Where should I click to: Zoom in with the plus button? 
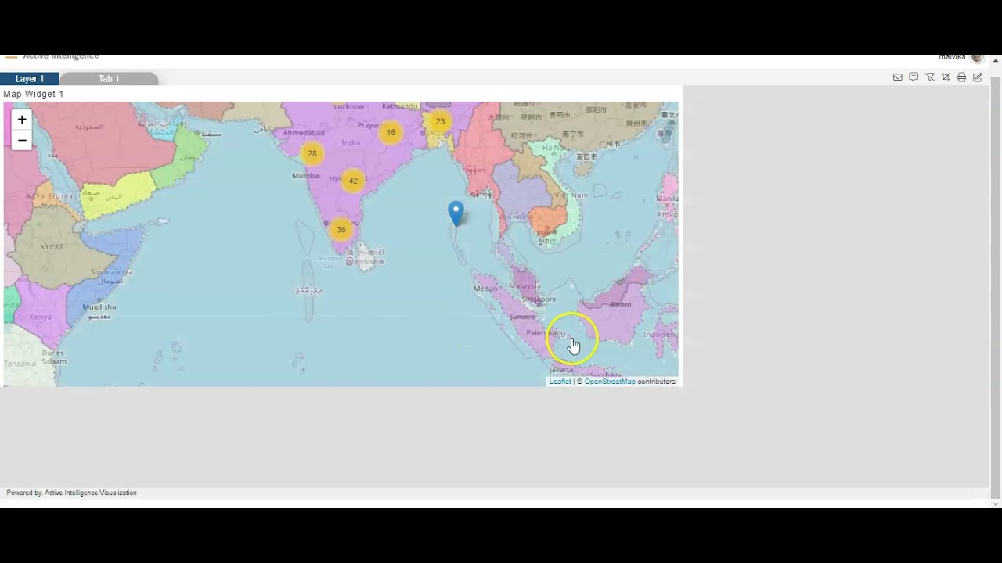[22, 120]
